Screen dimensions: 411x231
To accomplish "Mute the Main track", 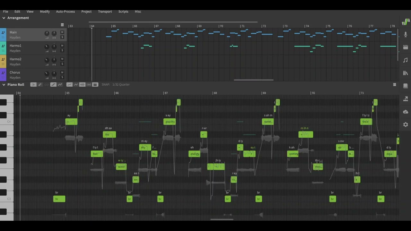I will tap(62, 32).
